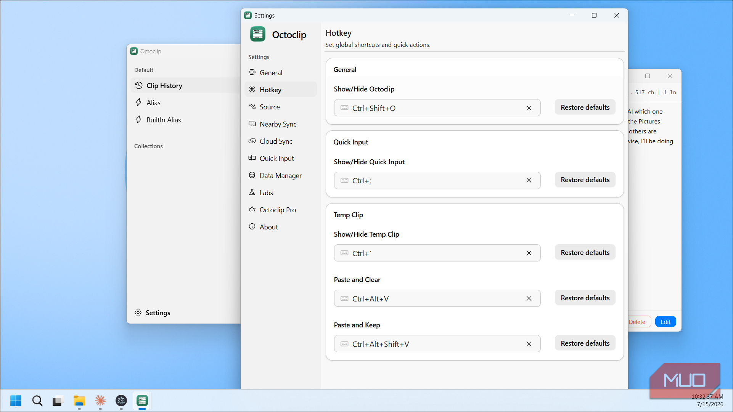Close the clip preview window
733x412 pixels.
click(670, 76)
